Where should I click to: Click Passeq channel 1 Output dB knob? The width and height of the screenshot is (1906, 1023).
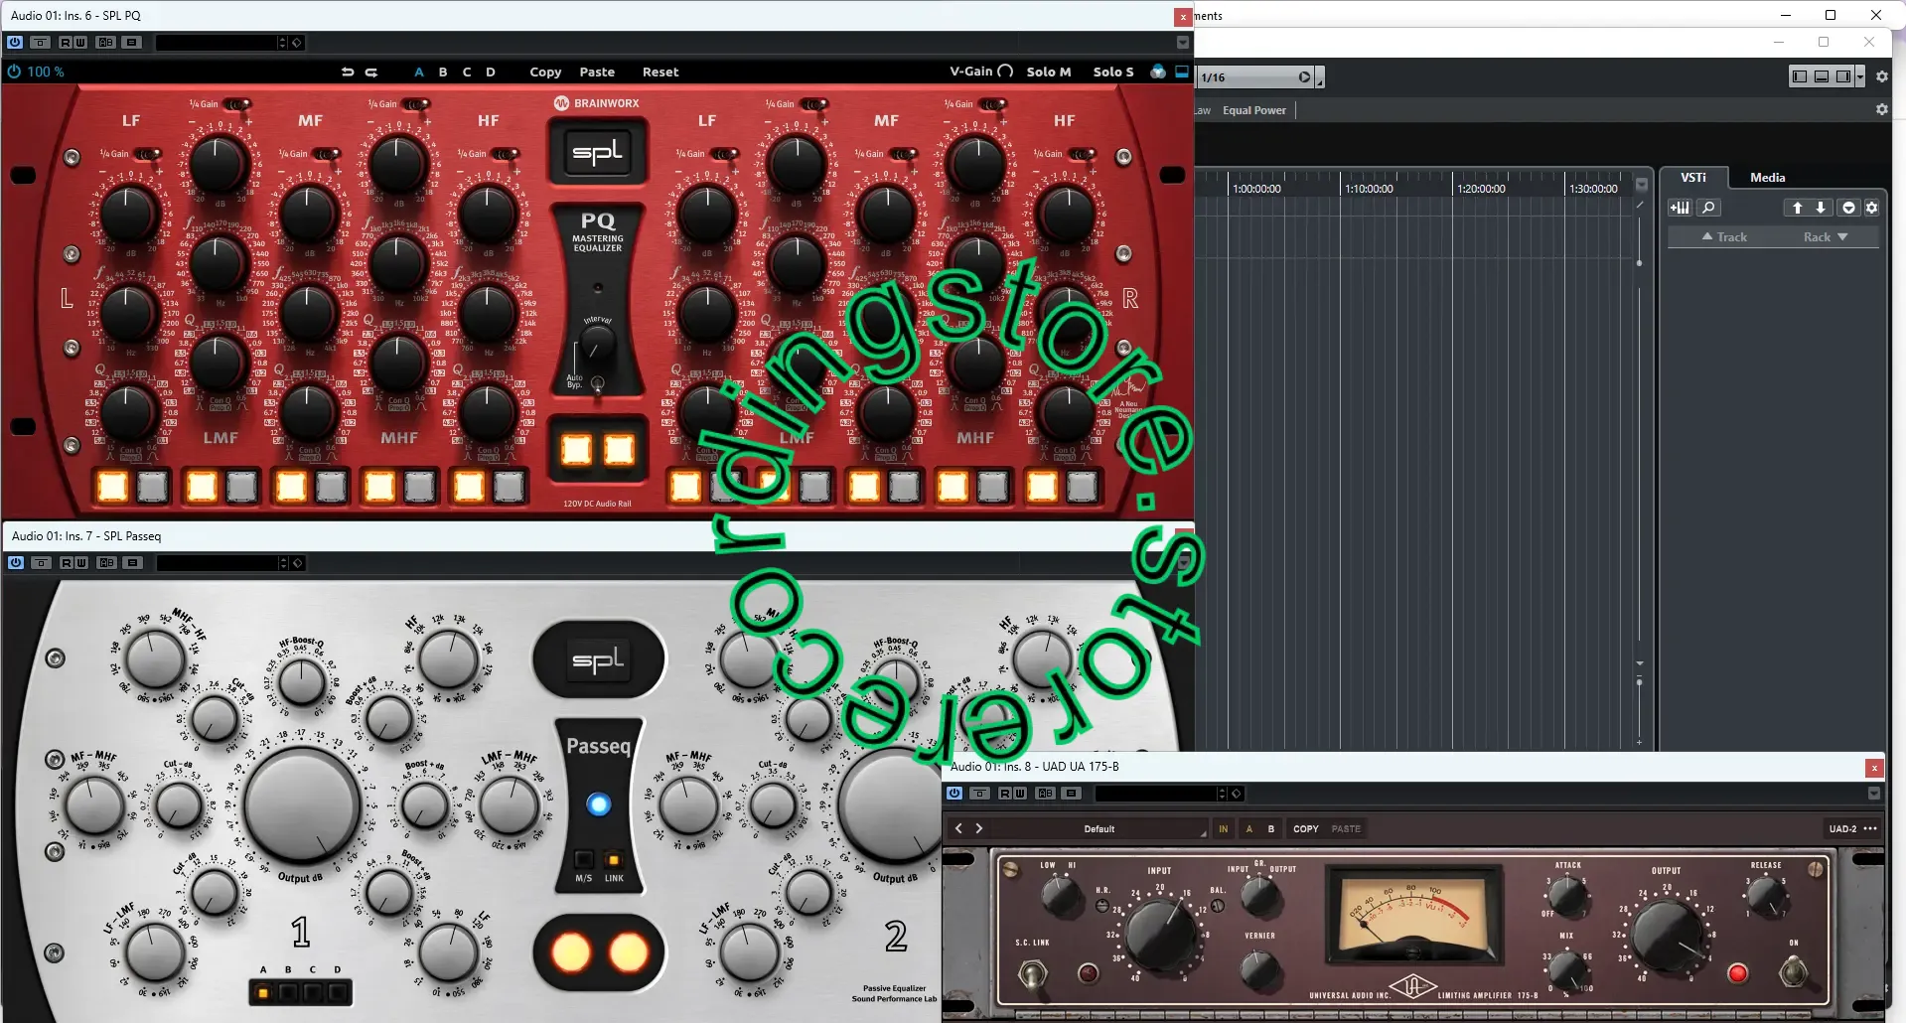coord(302,804)
